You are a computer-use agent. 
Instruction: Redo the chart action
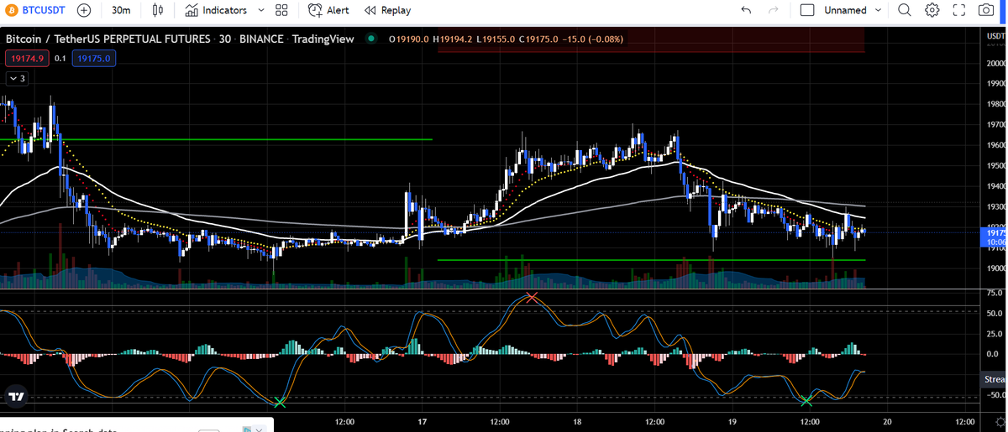coord(774,10)
